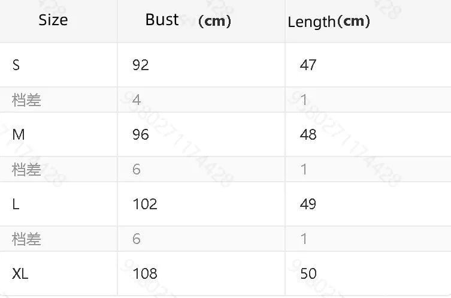Click length value 47 for size S
The height and width of the screenshot is (298, 451).
[x=308, y=65]
